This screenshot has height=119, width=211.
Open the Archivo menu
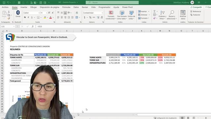5,7
